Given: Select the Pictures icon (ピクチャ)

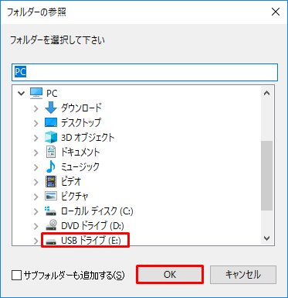Looking at the screenshot, I should pyautogui.click(x=51, y=196).
